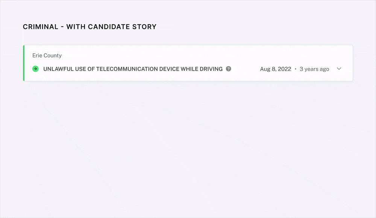The width and height of the screenshot is (376, 218).
Task: Click the '3 years ago' text
Action: pos(314,69)
